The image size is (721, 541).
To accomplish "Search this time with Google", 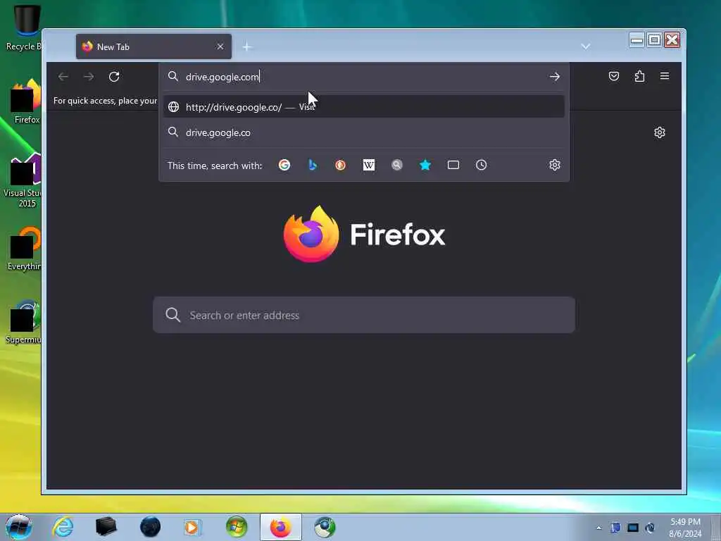I will pyautogui.click(x=284, y=165).
